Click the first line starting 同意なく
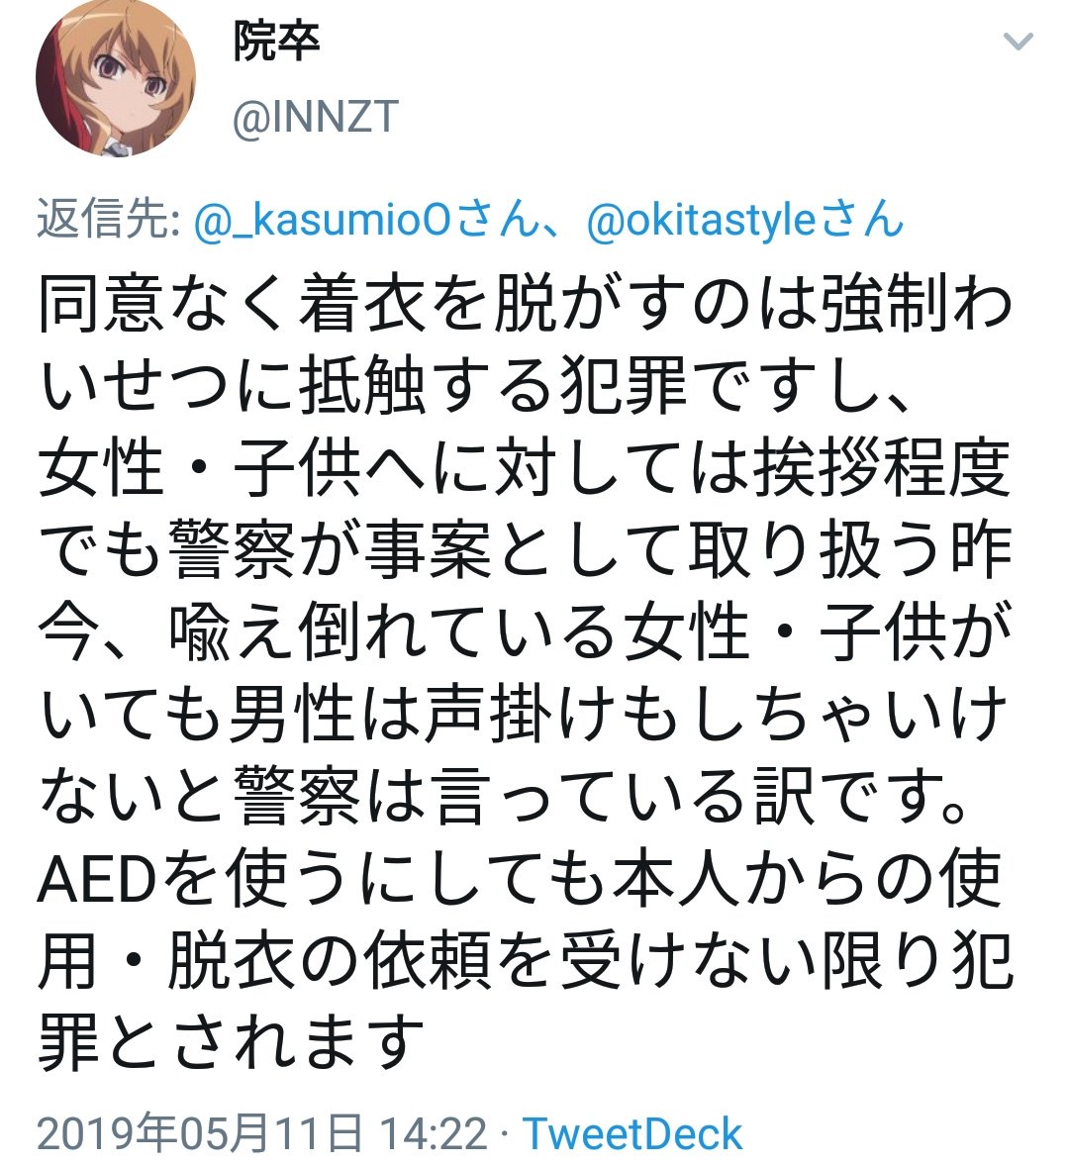 pyautogui.click(x=526, y=305)
